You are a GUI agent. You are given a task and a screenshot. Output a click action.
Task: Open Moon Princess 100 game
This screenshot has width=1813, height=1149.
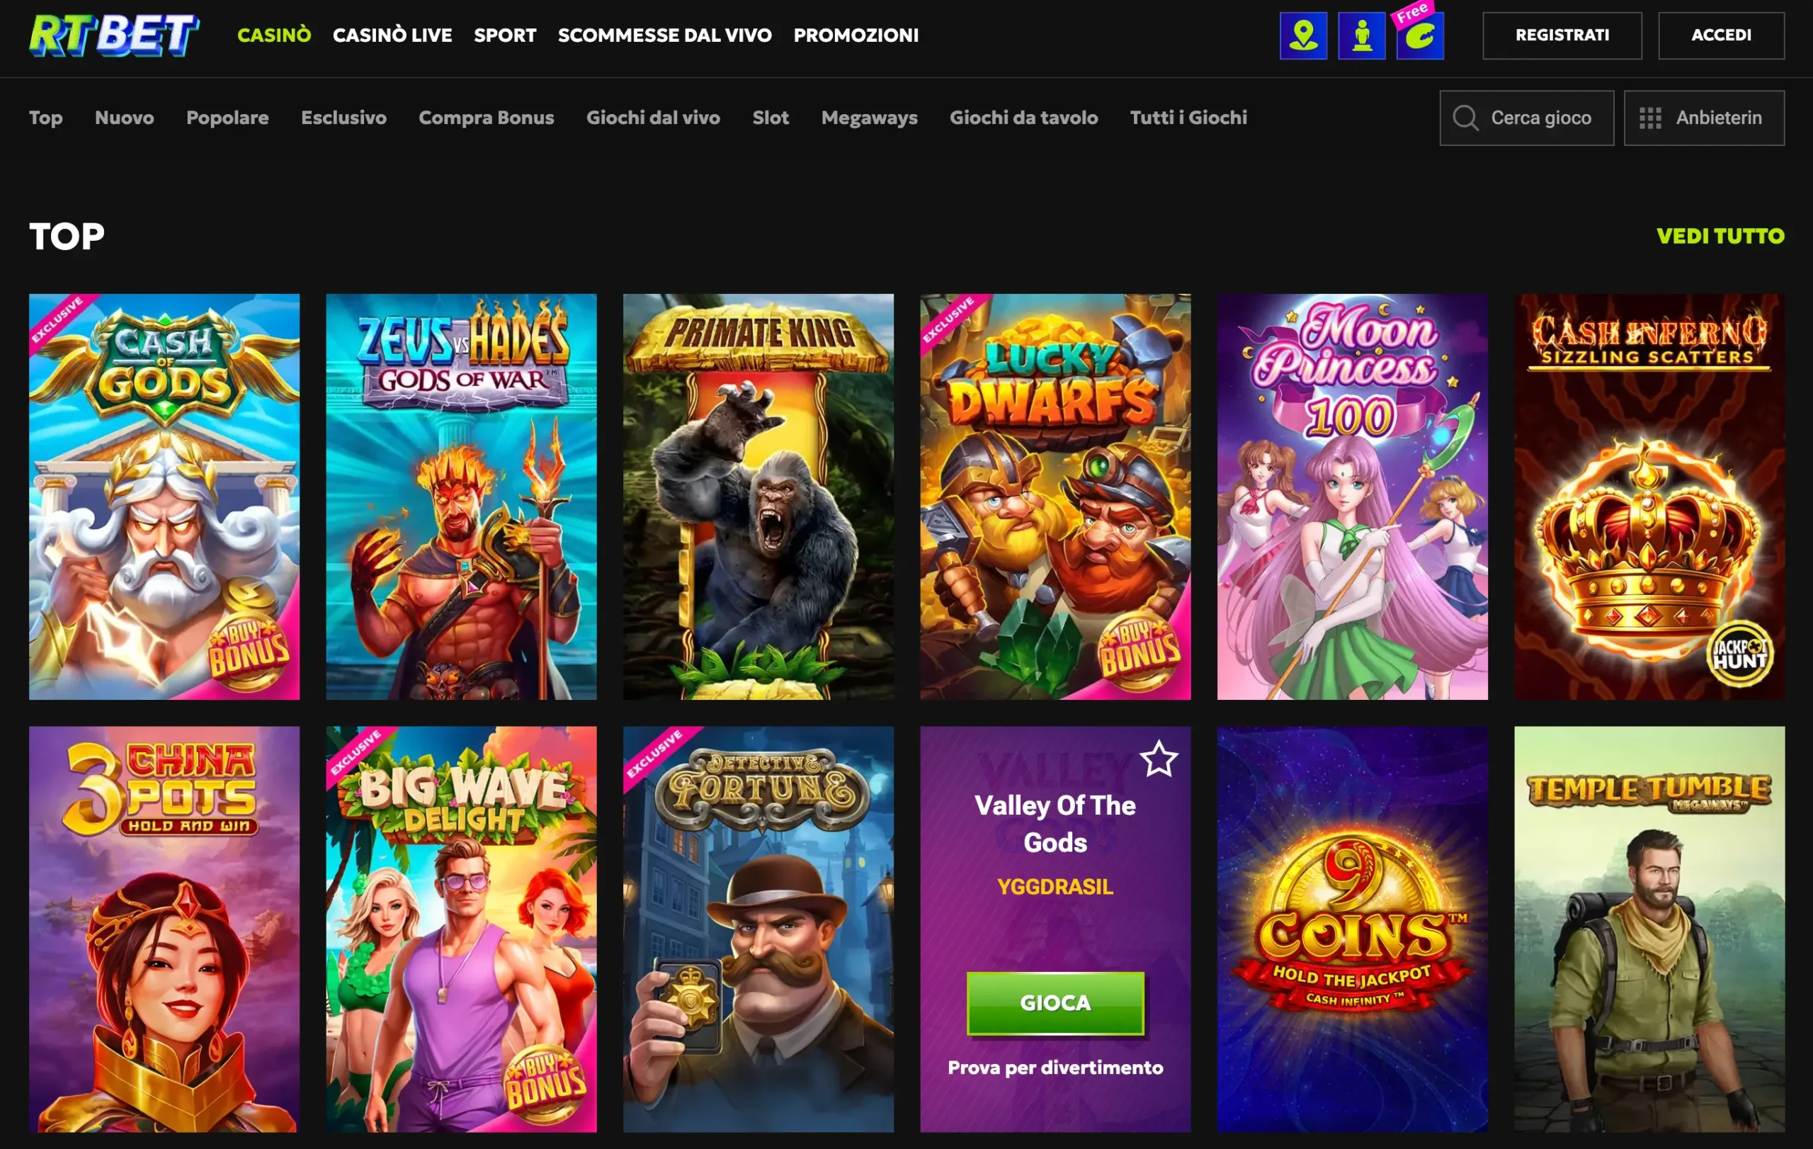tap(1352, 496)
